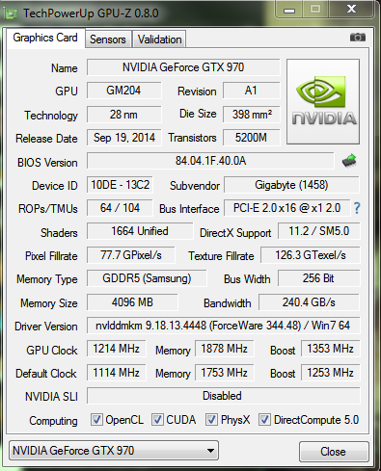Click the 64 / 104 ROPs/TMUs field
The width and height of the screenshot is (381, 471).
click(x=120, y=208)
